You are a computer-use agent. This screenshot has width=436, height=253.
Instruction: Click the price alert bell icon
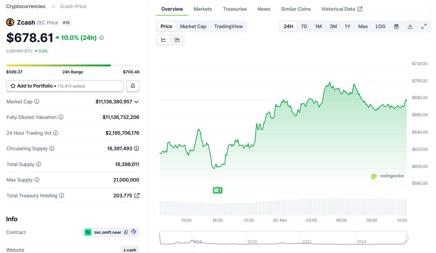pos(133,86)
